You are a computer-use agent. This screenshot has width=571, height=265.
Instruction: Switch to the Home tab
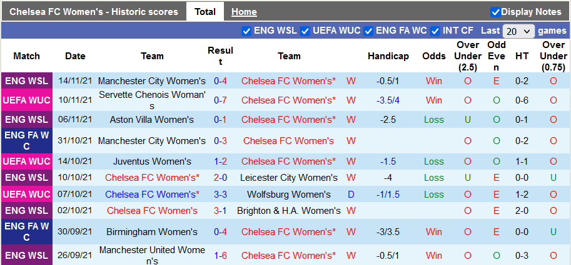[244, 12]
